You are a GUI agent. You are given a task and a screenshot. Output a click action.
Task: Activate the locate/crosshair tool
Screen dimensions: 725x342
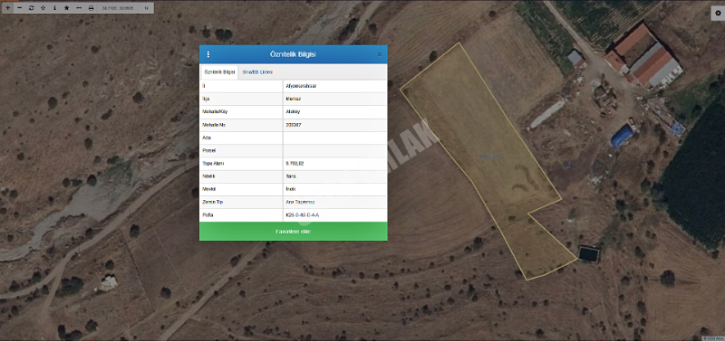[x=43, y=8]
